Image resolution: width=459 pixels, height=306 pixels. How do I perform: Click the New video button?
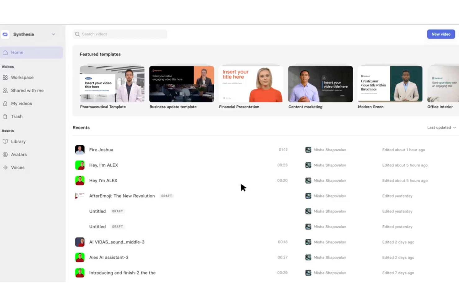point(441,34)
